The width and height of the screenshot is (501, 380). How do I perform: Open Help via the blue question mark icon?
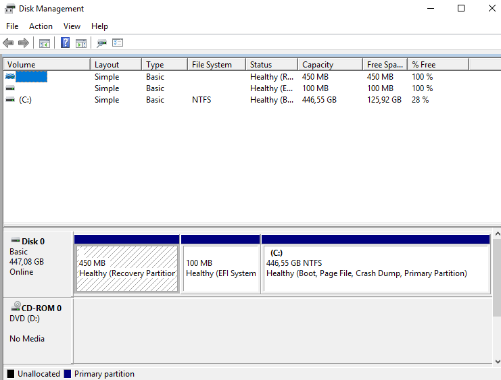[65, 43]
